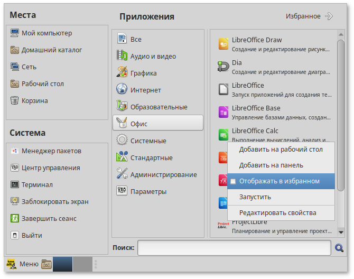Click 'Выйти' to quit the session
The image size is (354, 279).
point(32,236)
